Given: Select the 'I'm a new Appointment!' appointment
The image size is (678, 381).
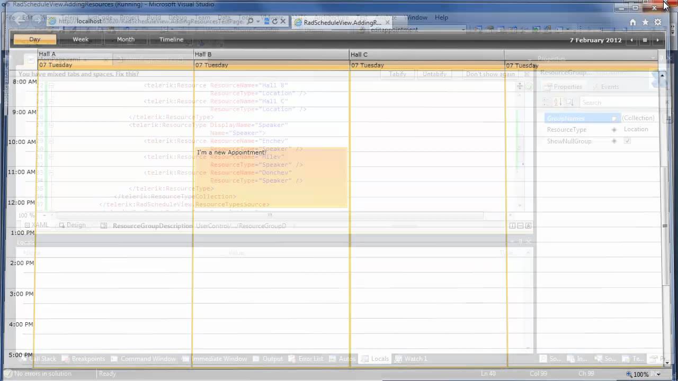Looking at the screenshot, I should (271, 178).
